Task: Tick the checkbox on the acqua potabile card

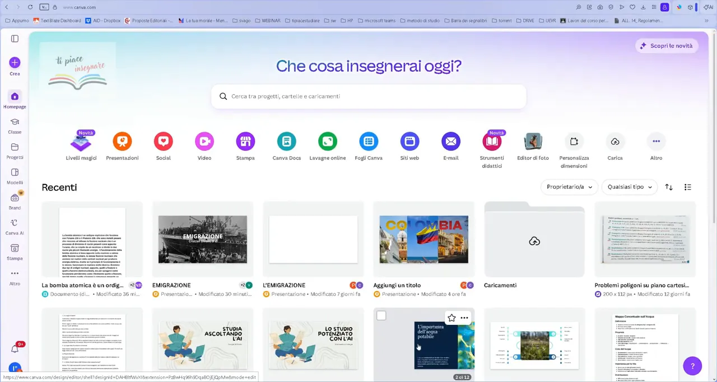Action: click(x=381, y=316)
